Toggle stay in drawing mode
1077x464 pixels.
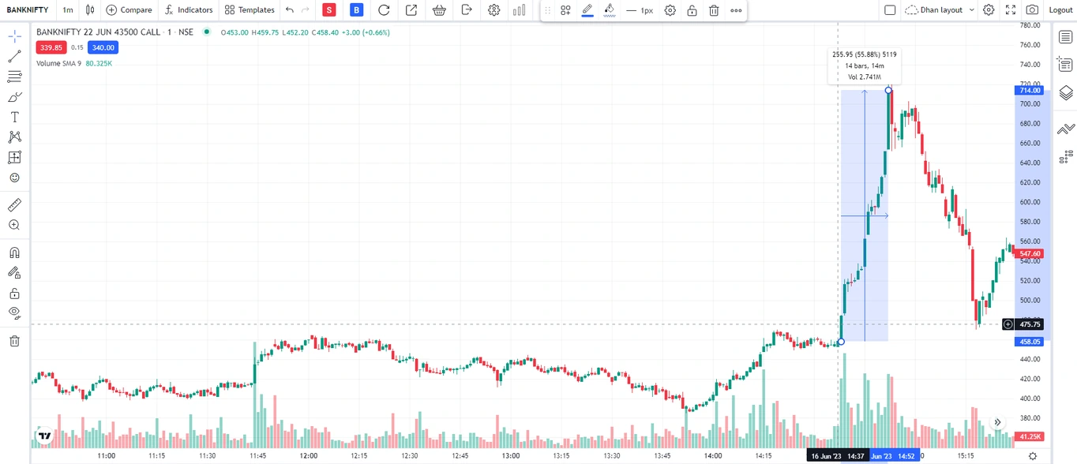[x=14, y=273]
